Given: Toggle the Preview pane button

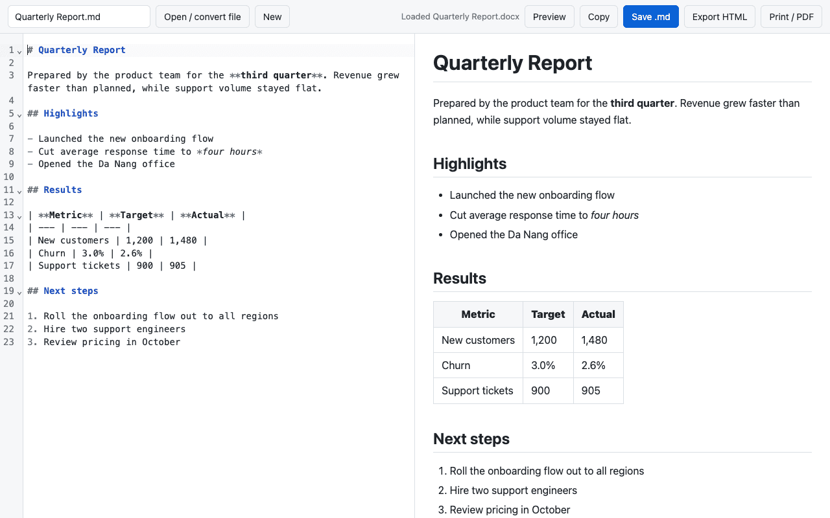Looking at the screenshot, I should (x=549, y=17).
